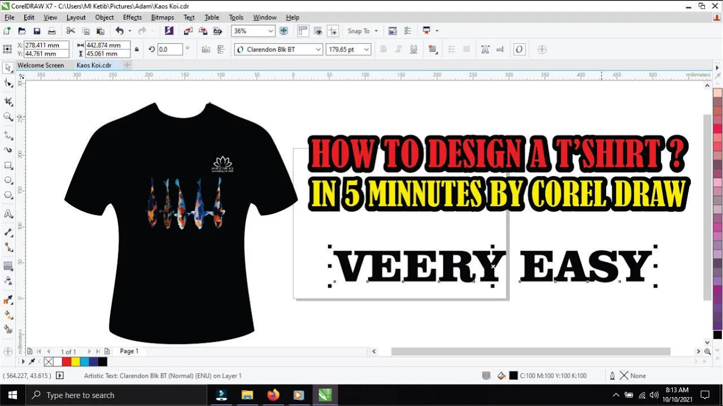Screen dimensions: 723x406
Task: Open text alignment dropdown
Action: [x=433, y=50]
